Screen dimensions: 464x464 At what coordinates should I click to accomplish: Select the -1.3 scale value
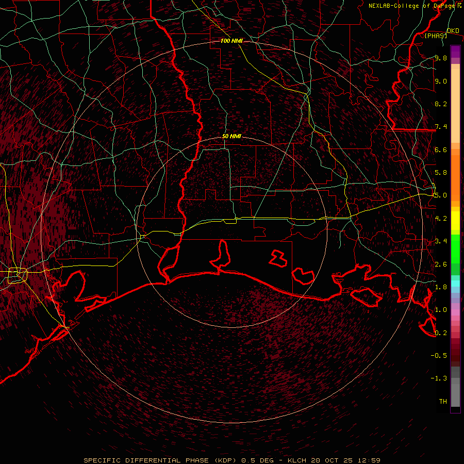tap(439, 378)
